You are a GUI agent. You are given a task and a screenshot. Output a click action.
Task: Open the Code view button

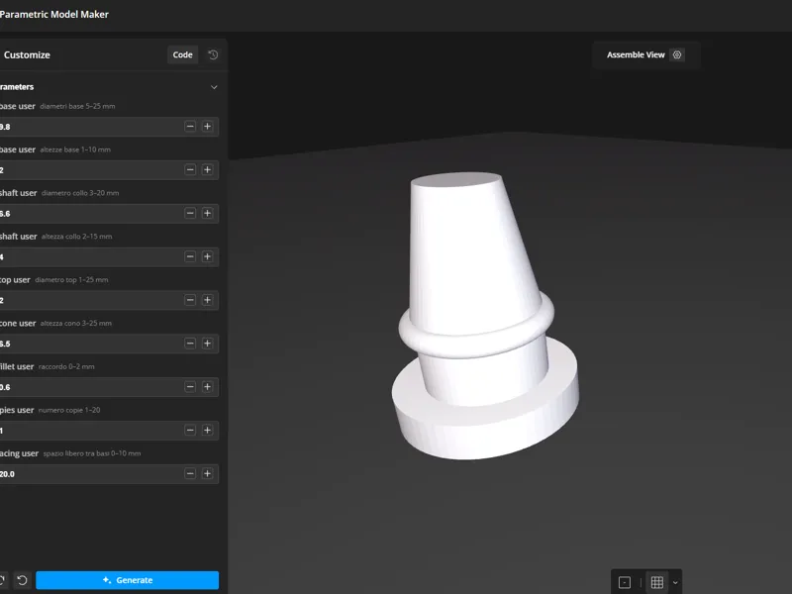pyautogui.click(x=182, y=54)
